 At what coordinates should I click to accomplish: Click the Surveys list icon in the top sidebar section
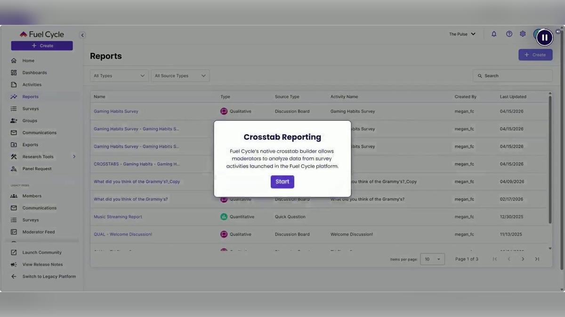pyautogui.click(x=14, y=109)
